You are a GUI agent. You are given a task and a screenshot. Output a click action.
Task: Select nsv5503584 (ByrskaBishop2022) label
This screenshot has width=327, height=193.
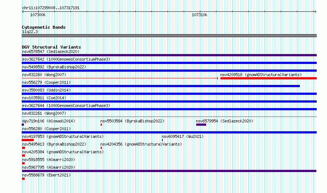[x=132, y=121]
